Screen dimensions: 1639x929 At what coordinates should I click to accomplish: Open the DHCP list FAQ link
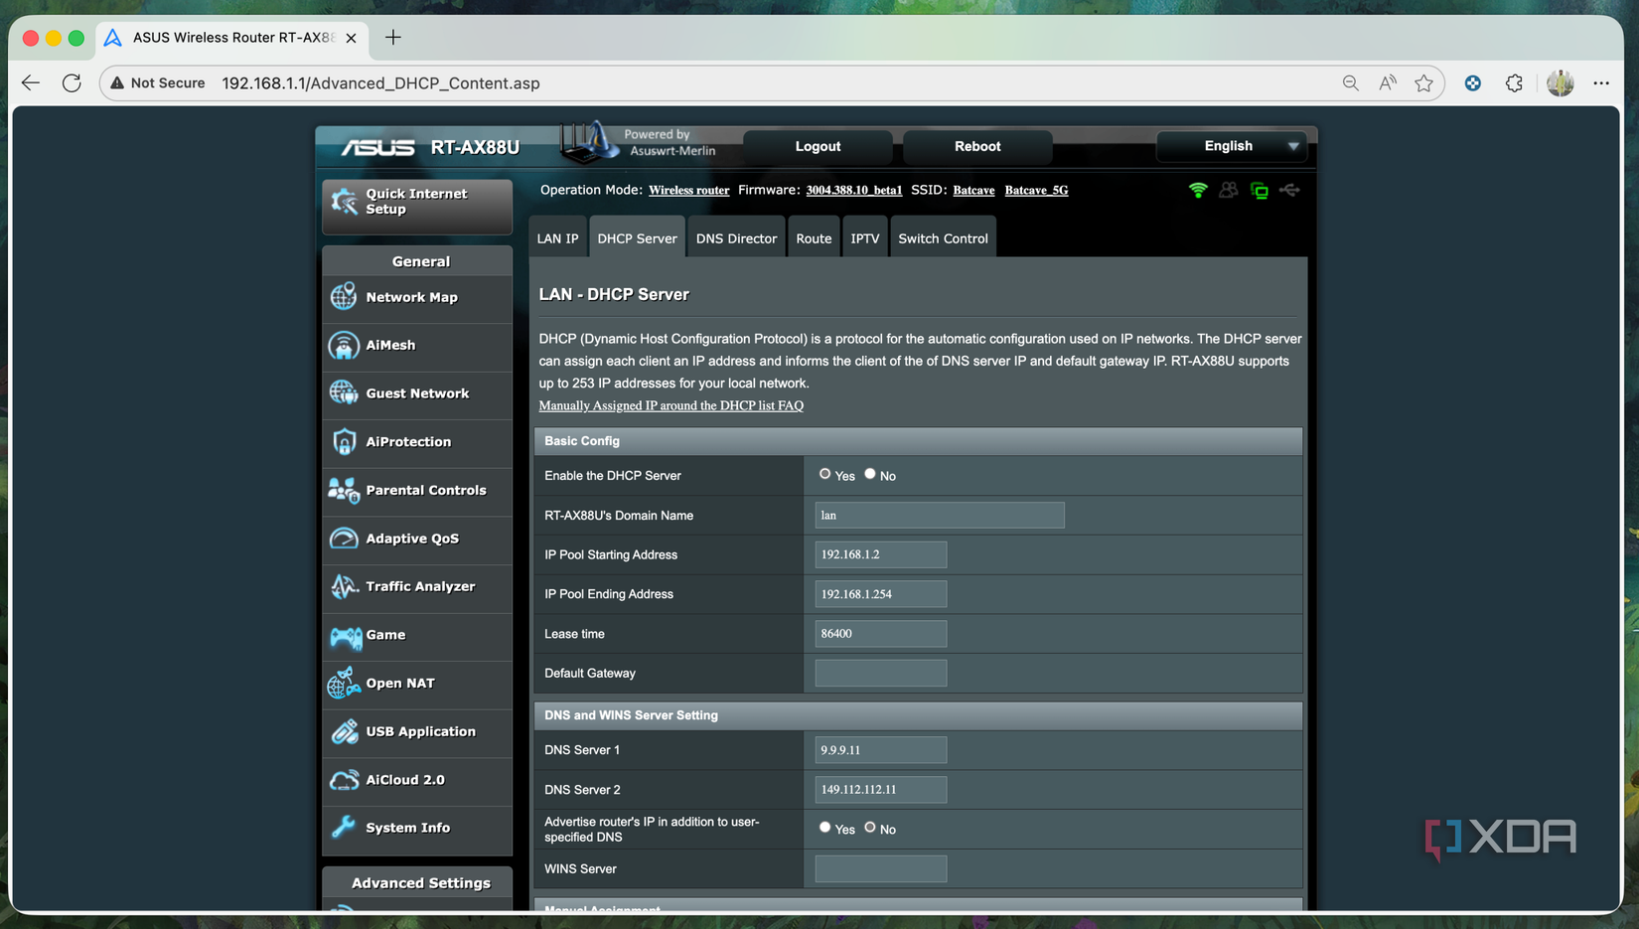[670, 405]
